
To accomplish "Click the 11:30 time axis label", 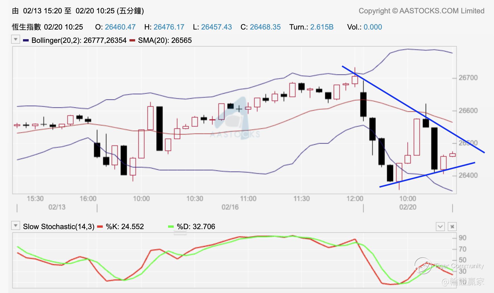I will point(302,198).
